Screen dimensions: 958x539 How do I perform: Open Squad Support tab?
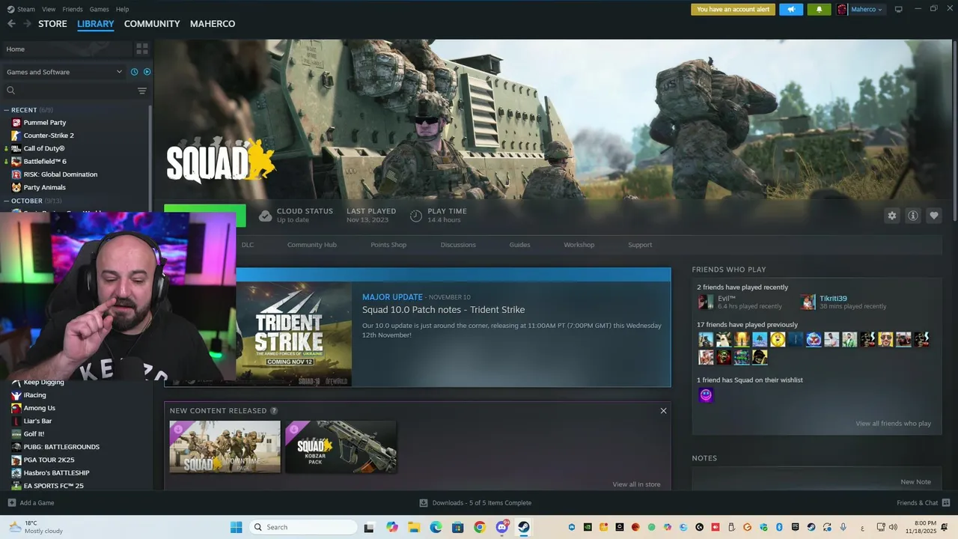tap(640, 245)
